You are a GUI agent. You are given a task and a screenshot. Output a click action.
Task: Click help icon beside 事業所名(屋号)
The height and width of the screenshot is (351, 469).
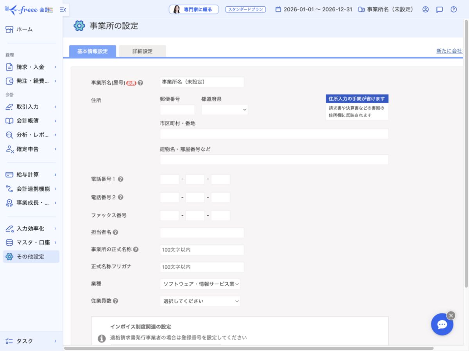(140, 83)
